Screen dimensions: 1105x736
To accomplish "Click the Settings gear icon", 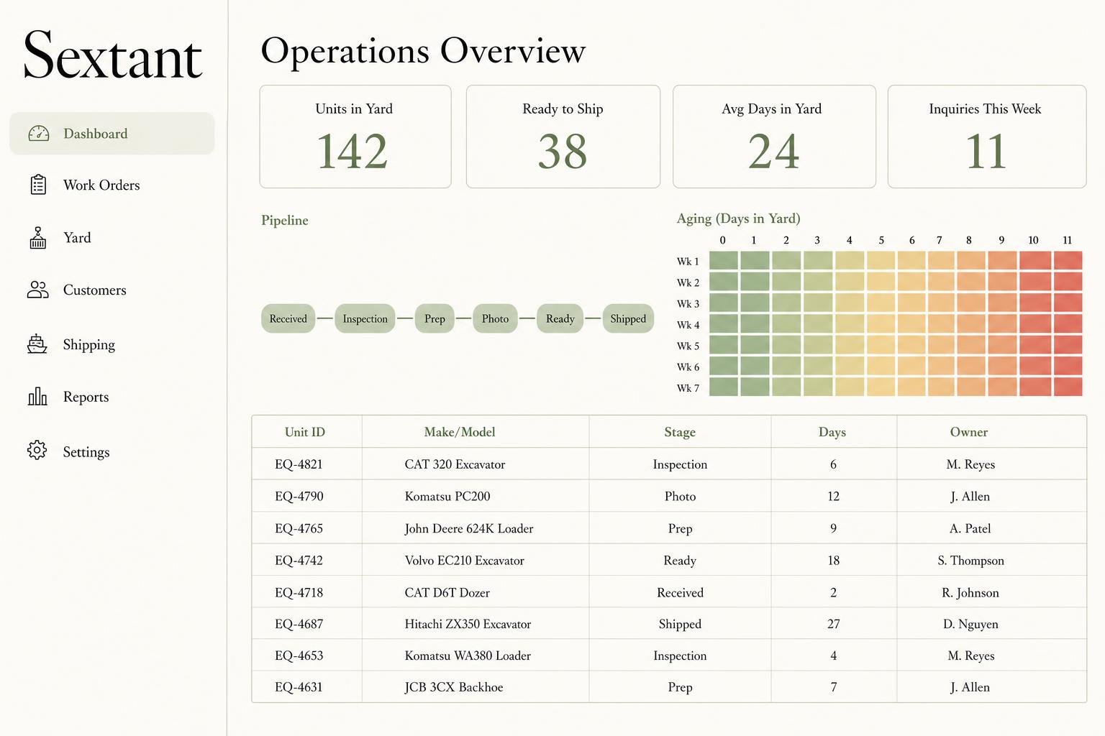I will 37,451.
